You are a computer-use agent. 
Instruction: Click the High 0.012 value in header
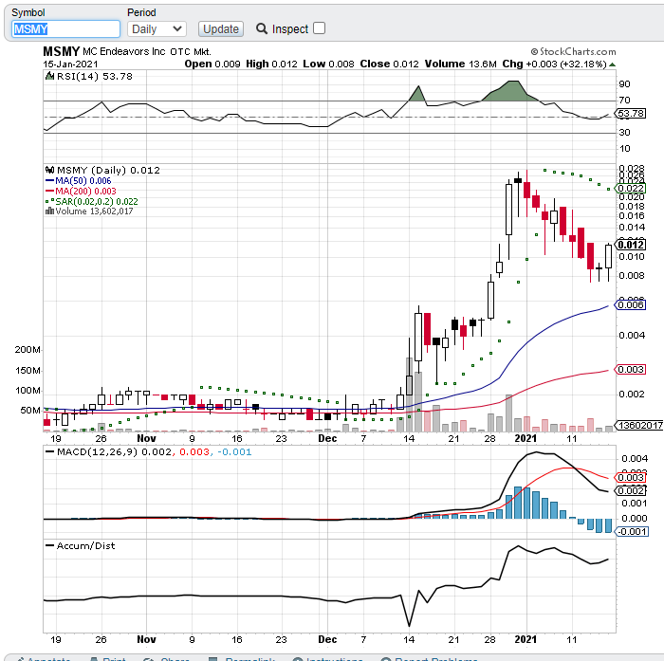tap(272, 64)
